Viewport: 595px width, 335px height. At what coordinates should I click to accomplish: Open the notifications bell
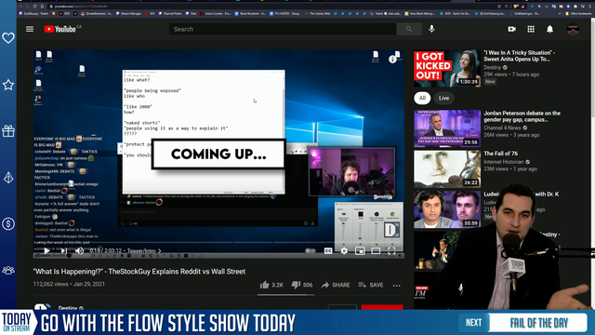(x=549, y=29)
